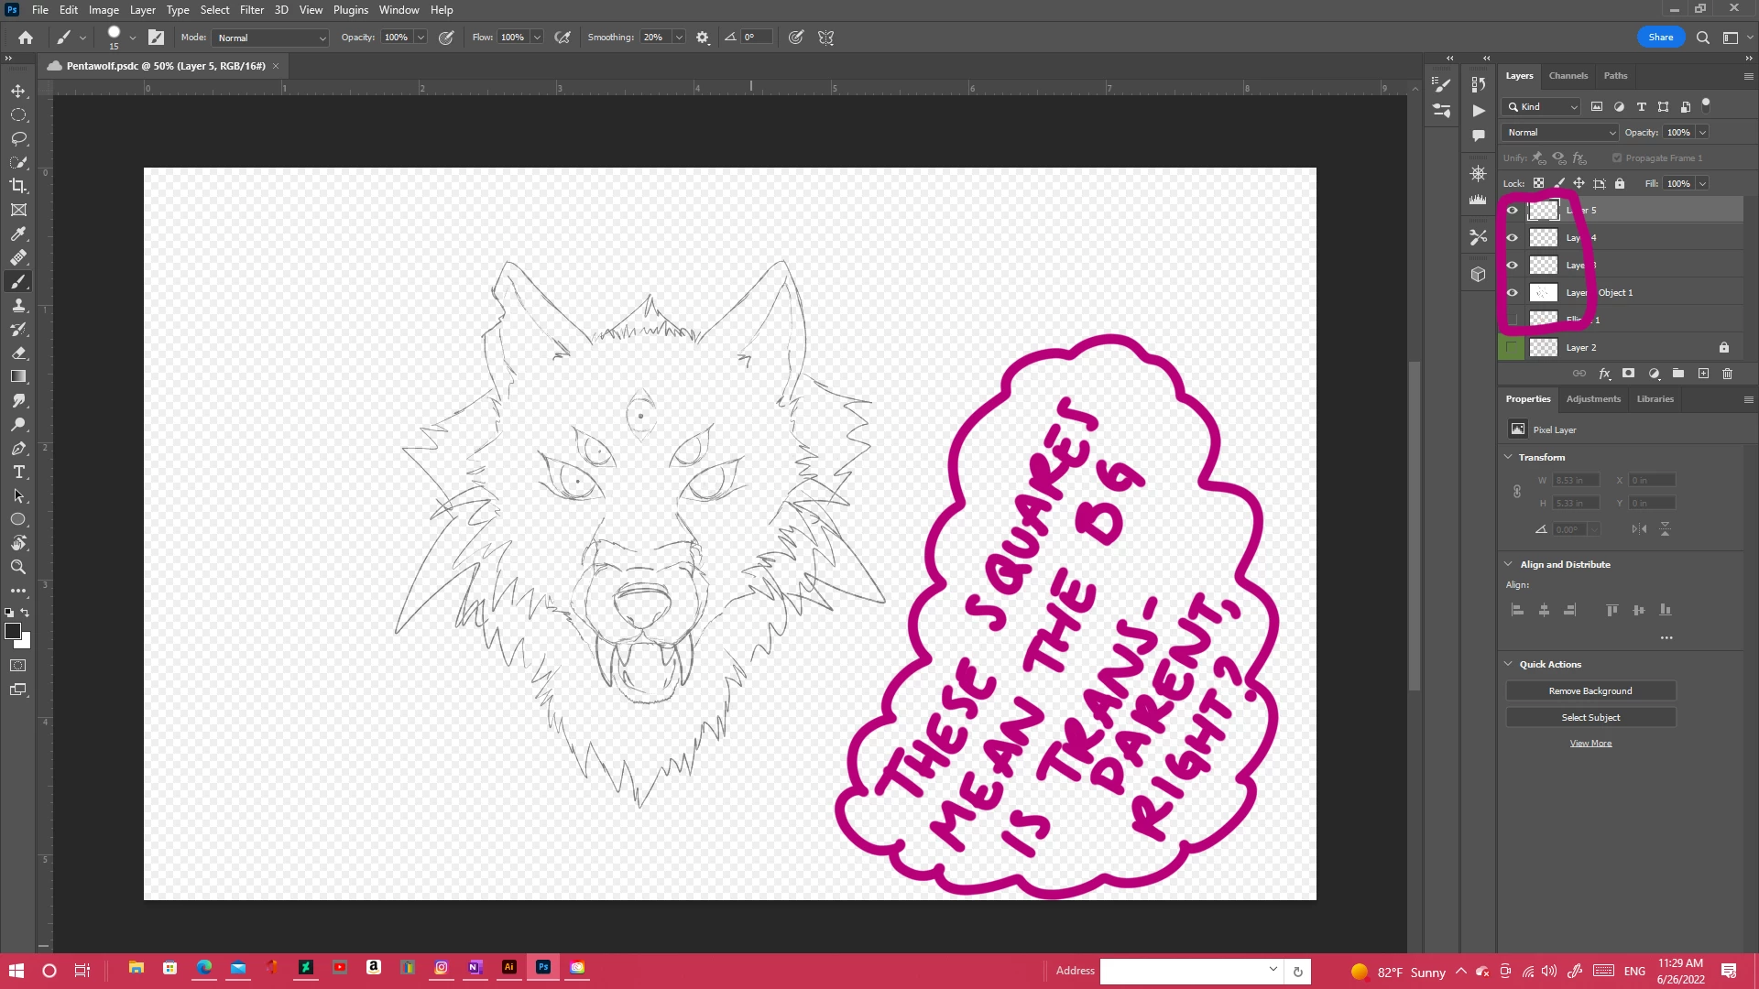Select the Move tool
This screenshot has width=1759, height=989.
tap(18, 92)
